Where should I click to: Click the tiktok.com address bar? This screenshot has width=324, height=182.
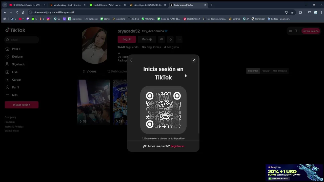[x=157, y=12]
